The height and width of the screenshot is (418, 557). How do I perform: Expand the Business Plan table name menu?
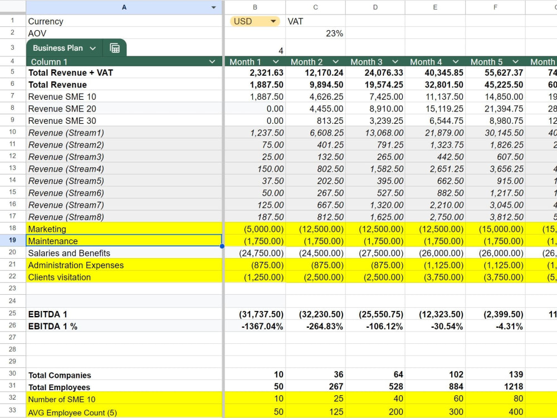(x=92, y=48)
